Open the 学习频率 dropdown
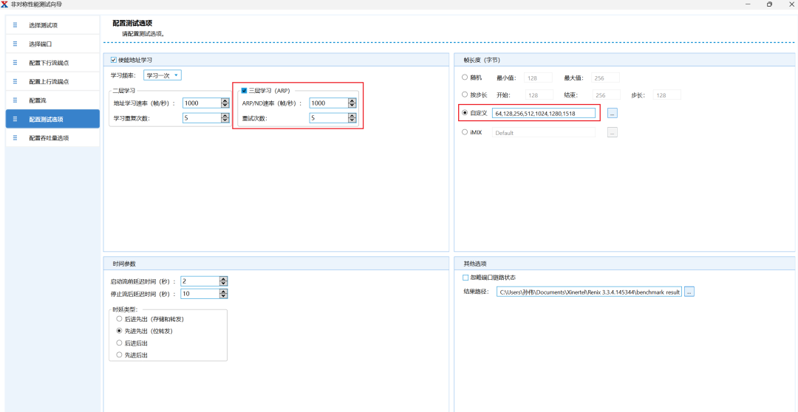798x412 pixels. coord(162,75)
